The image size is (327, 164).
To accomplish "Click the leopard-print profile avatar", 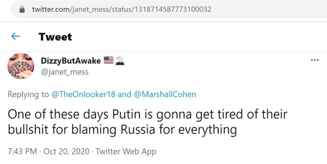I will tap(21, 66).
